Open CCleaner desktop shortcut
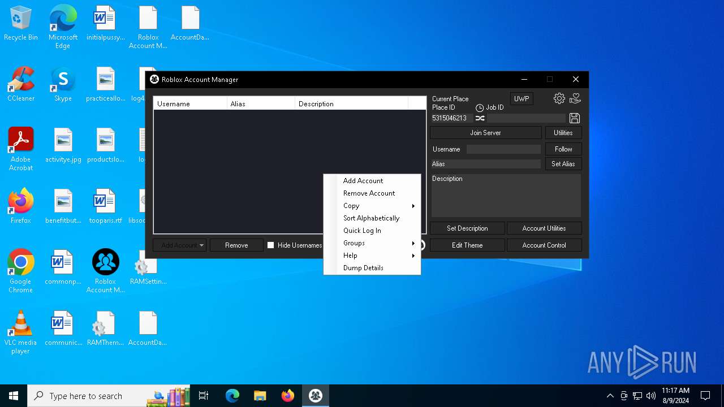The image size is (724, 407). [21, 85]
